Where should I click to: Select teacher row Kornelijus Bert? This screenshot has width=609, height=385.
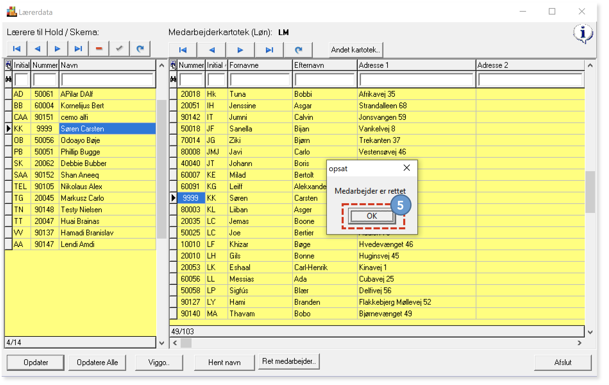[x=80, y=106]
